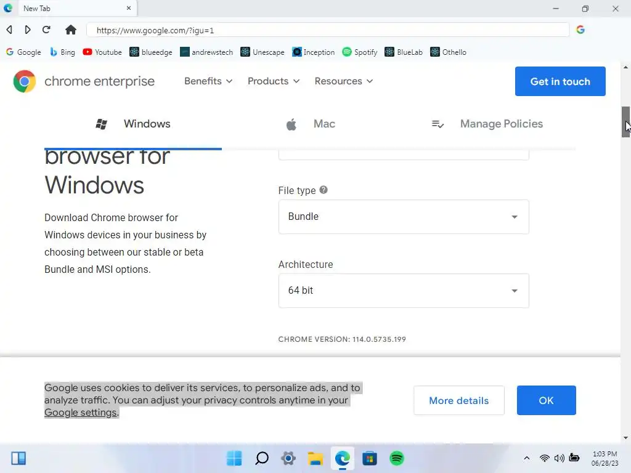This screenshot has width=631, height=473.
Task: Expand the Benefits menu
Action: pos(208,81)
